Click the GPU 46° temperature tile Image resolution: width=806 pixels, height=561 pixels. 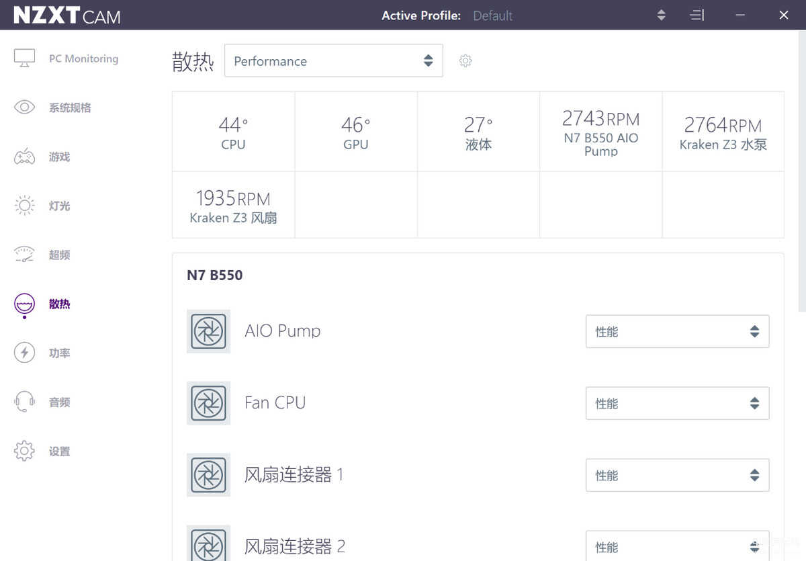coord(356,132)
